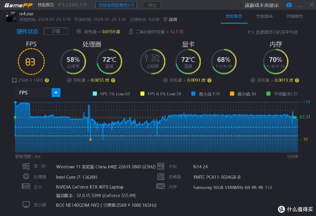Click the CO2 emission bottle icon
Viewport: 316px width, 216px height.
(x=131, y=32)
